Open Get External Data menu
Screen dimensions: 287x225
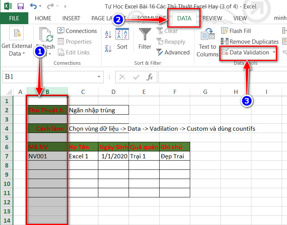(x=17, y=42)
